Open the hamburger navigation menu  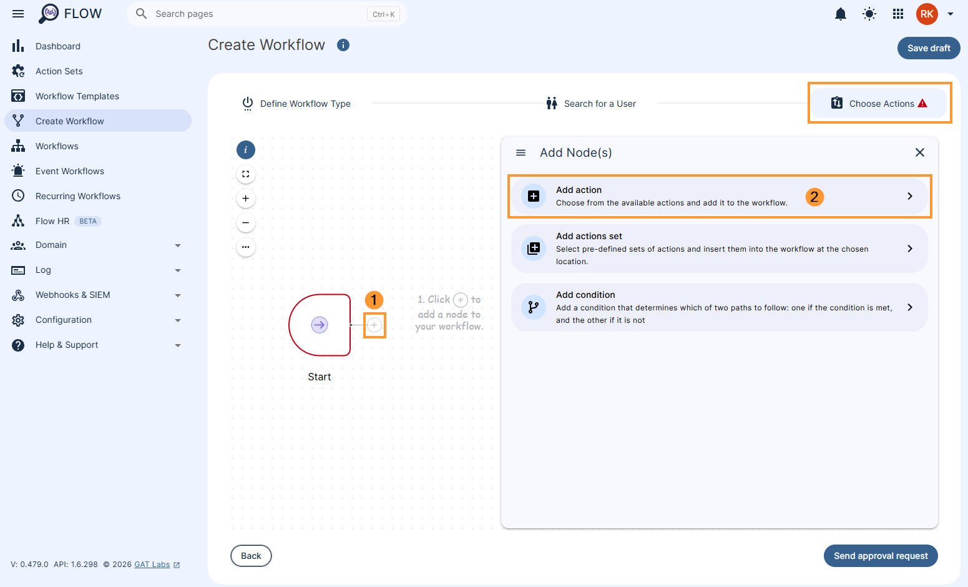coord(18,14)
